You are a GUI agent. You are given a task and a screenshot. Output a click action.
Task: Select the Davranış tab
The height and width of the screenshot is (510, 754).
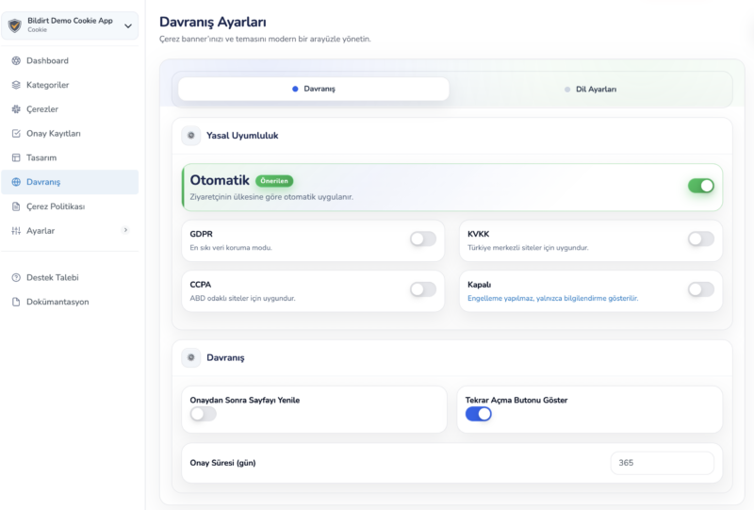314,89
